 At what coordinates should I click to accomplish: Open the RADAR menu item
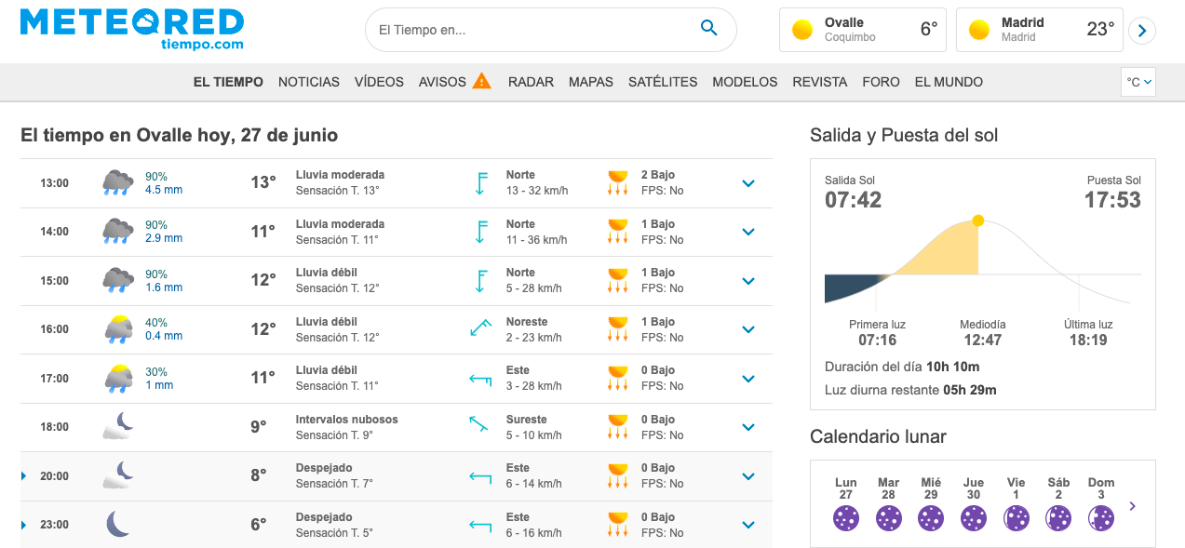pos(531,82)
